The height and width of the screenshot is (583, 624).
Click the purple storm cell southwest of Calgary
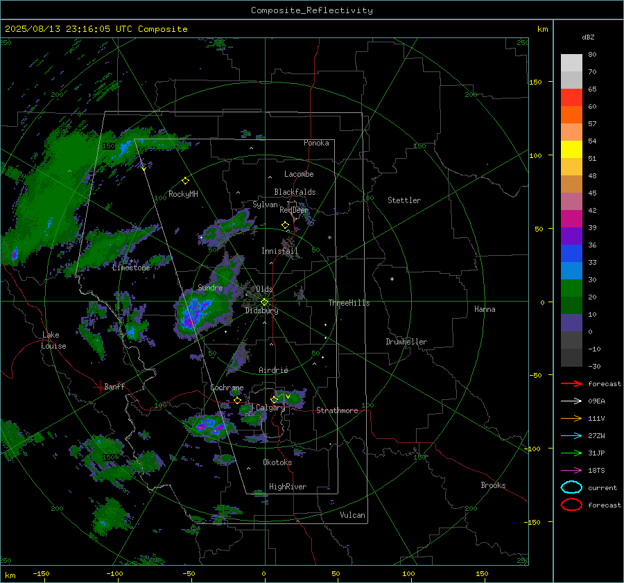click(210, 428)
